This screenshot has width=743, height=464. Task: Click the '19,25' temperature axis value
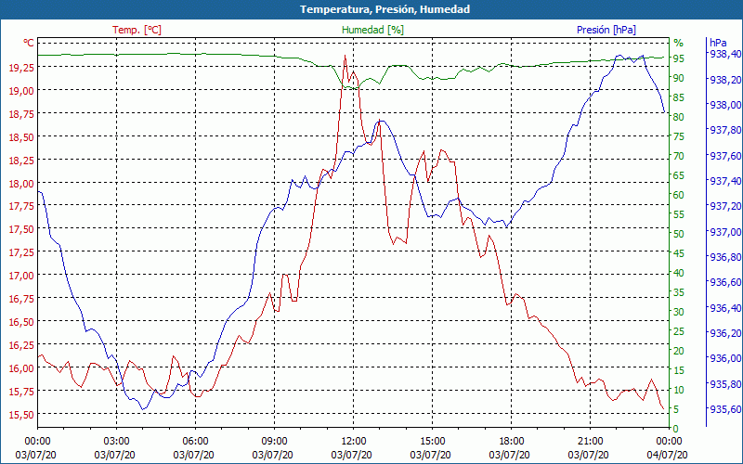click(x=21, y=67)
